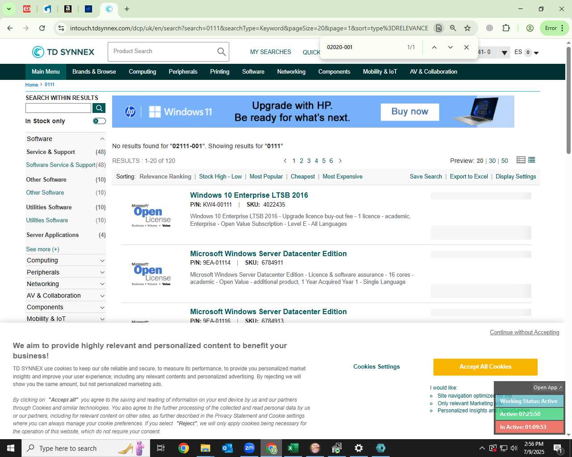Screen dimensions: 572x457
Task: Set preview to 50 results per page
Action: coord(505,161)
